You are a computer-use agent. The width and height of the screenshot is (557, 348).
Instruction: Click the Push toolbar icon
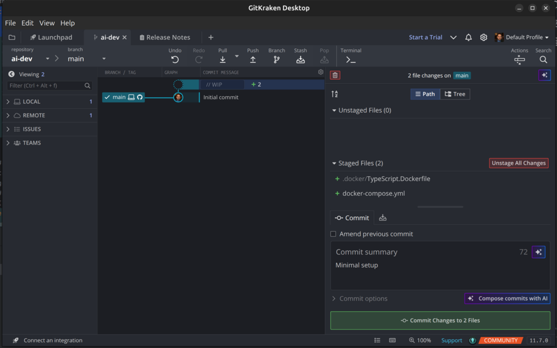[x=252, y=59]
